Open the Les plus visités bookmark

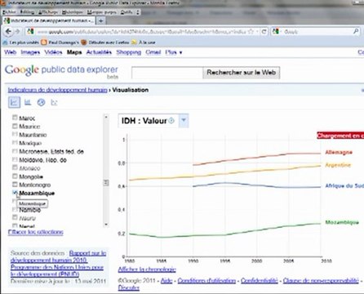click(20, 42)
